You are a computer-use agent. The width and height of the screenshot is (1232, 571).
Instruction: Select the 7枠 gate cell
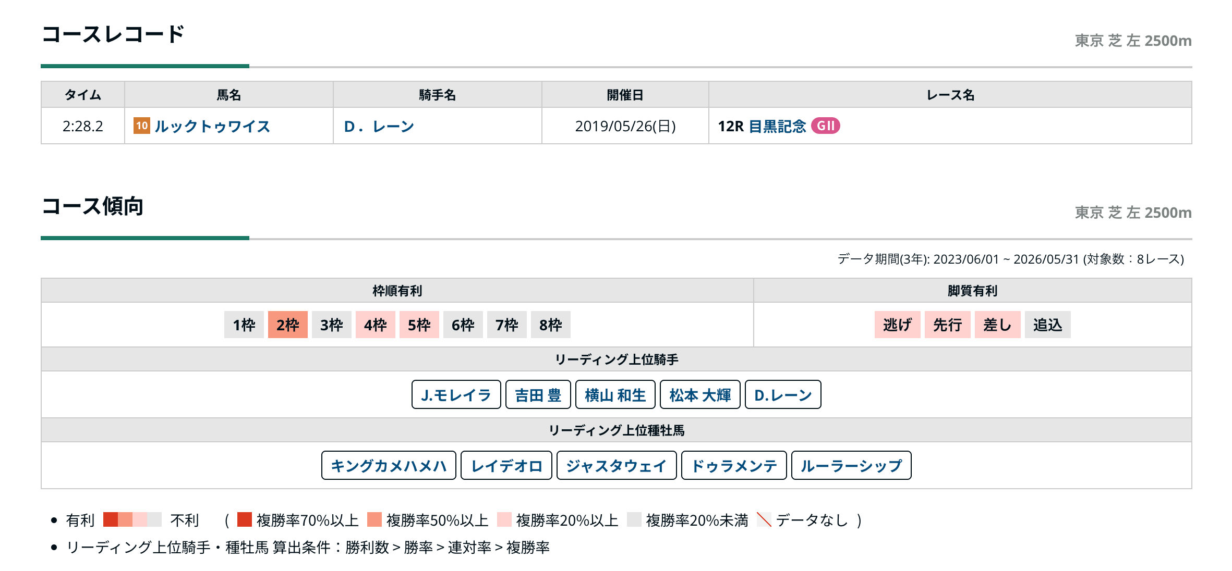point(507,325)
